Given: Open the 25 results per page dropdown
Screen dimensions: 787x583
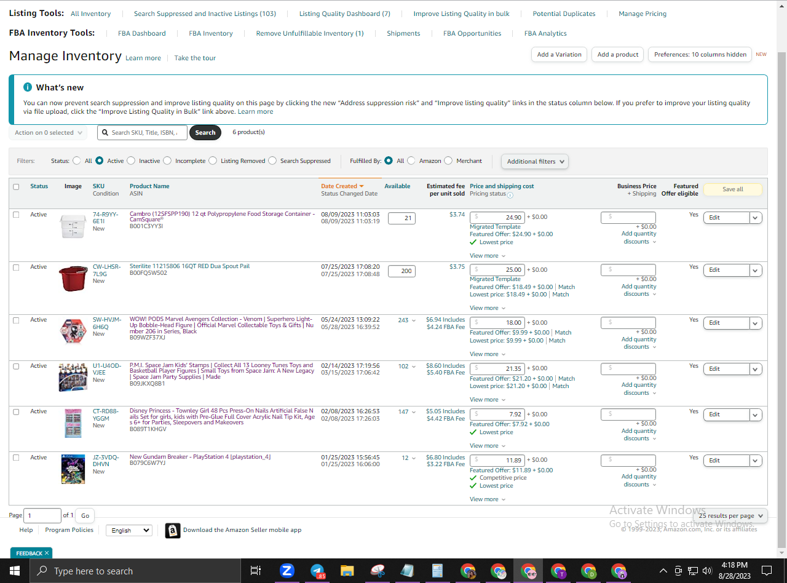Looking at the screenshot, I should coord(732,516).
